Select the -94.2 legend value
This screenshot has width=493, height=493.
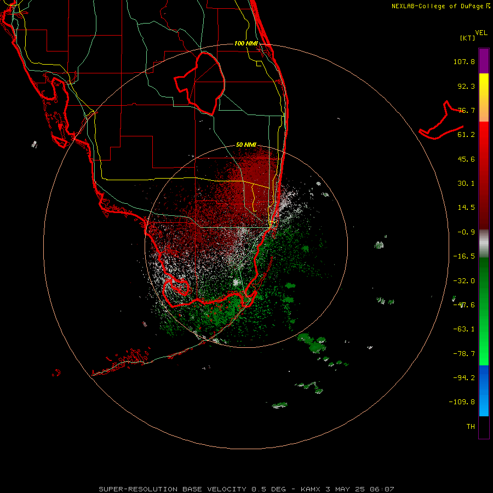click(464, 378)
